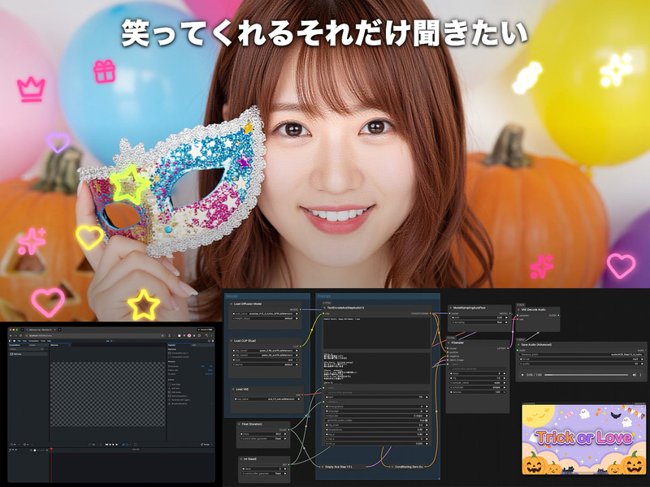Screen dimensions: 650x487
Task: Click LATENT output port on KSampler
Action: tap(509, 348)
